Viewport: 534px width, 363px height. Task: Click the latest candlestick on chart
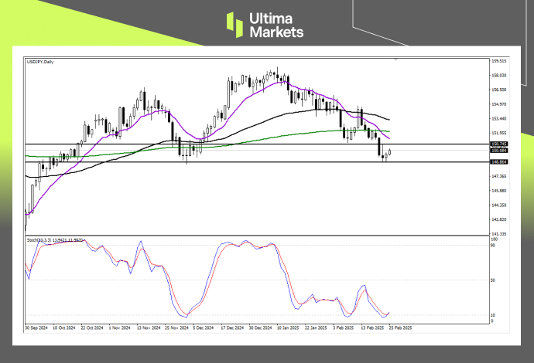[389, 151]
